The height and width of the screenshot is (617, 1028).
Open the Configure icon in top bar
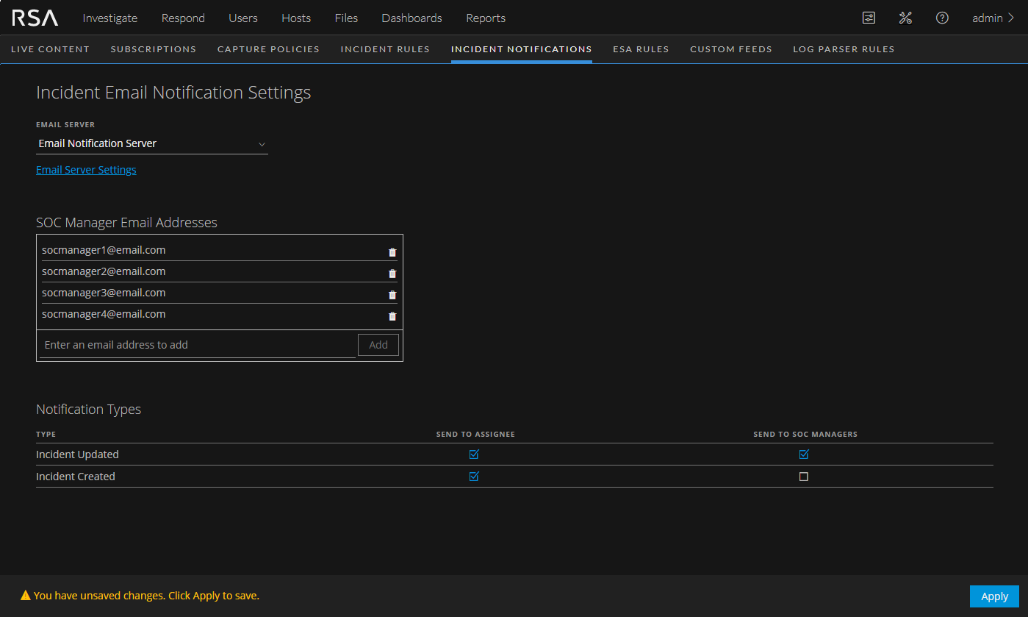click(x=869, y=18)
